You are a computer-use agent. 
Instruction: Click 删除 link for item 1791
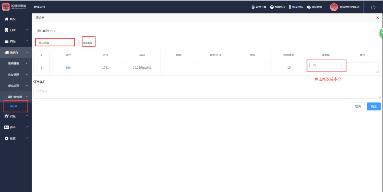68,68
